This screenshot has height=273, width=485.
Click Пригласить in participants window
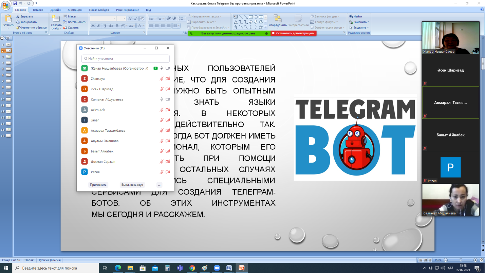(98, 185)
